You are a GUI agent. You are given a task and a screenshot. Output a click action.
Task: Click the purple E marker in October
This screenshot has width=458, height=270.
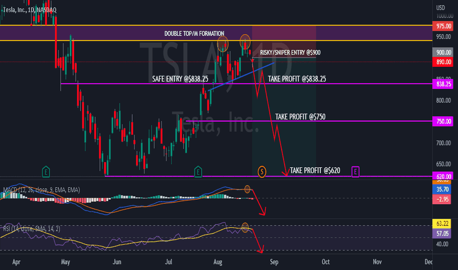tap(355, 172)
